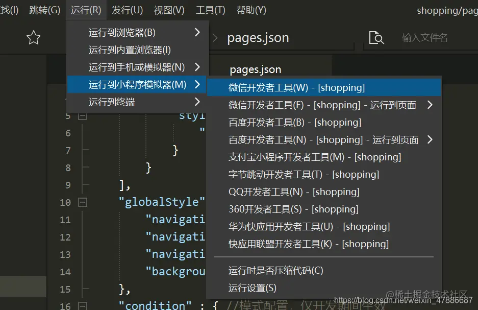Expand the 运行到终端 submenu arrow

tap(197, 102)
